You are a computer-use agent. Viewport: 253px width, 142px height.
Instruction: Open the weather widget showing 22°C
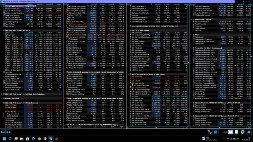(x=209, y=139)
